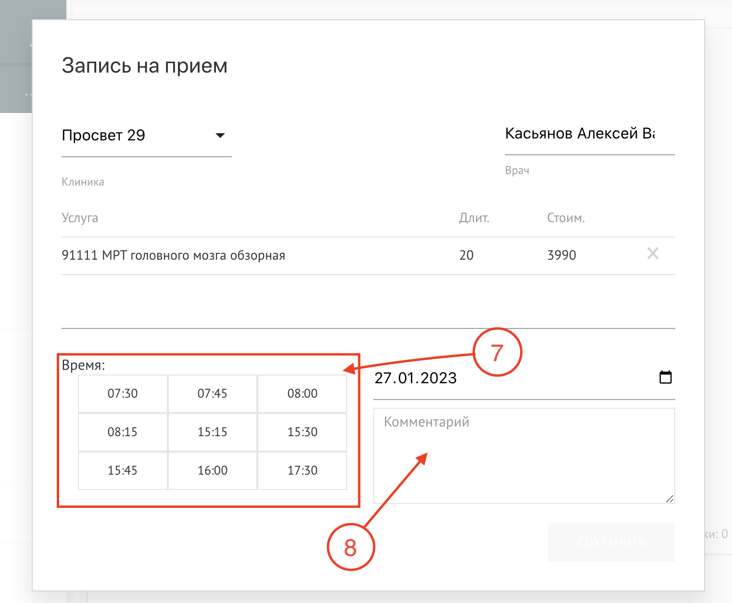Screen dimensions: 732x603
Task: Select the 07:30 time slot
Action: (123, 394)
